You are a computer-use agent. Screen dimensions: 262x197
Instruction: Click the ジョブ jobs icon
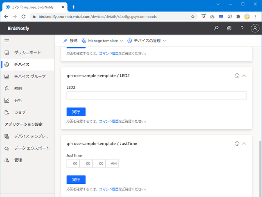(x=7, y=112)
